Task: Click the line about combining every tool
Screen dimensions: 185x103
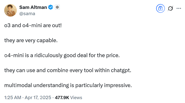Action: click(x=67, y=70)
